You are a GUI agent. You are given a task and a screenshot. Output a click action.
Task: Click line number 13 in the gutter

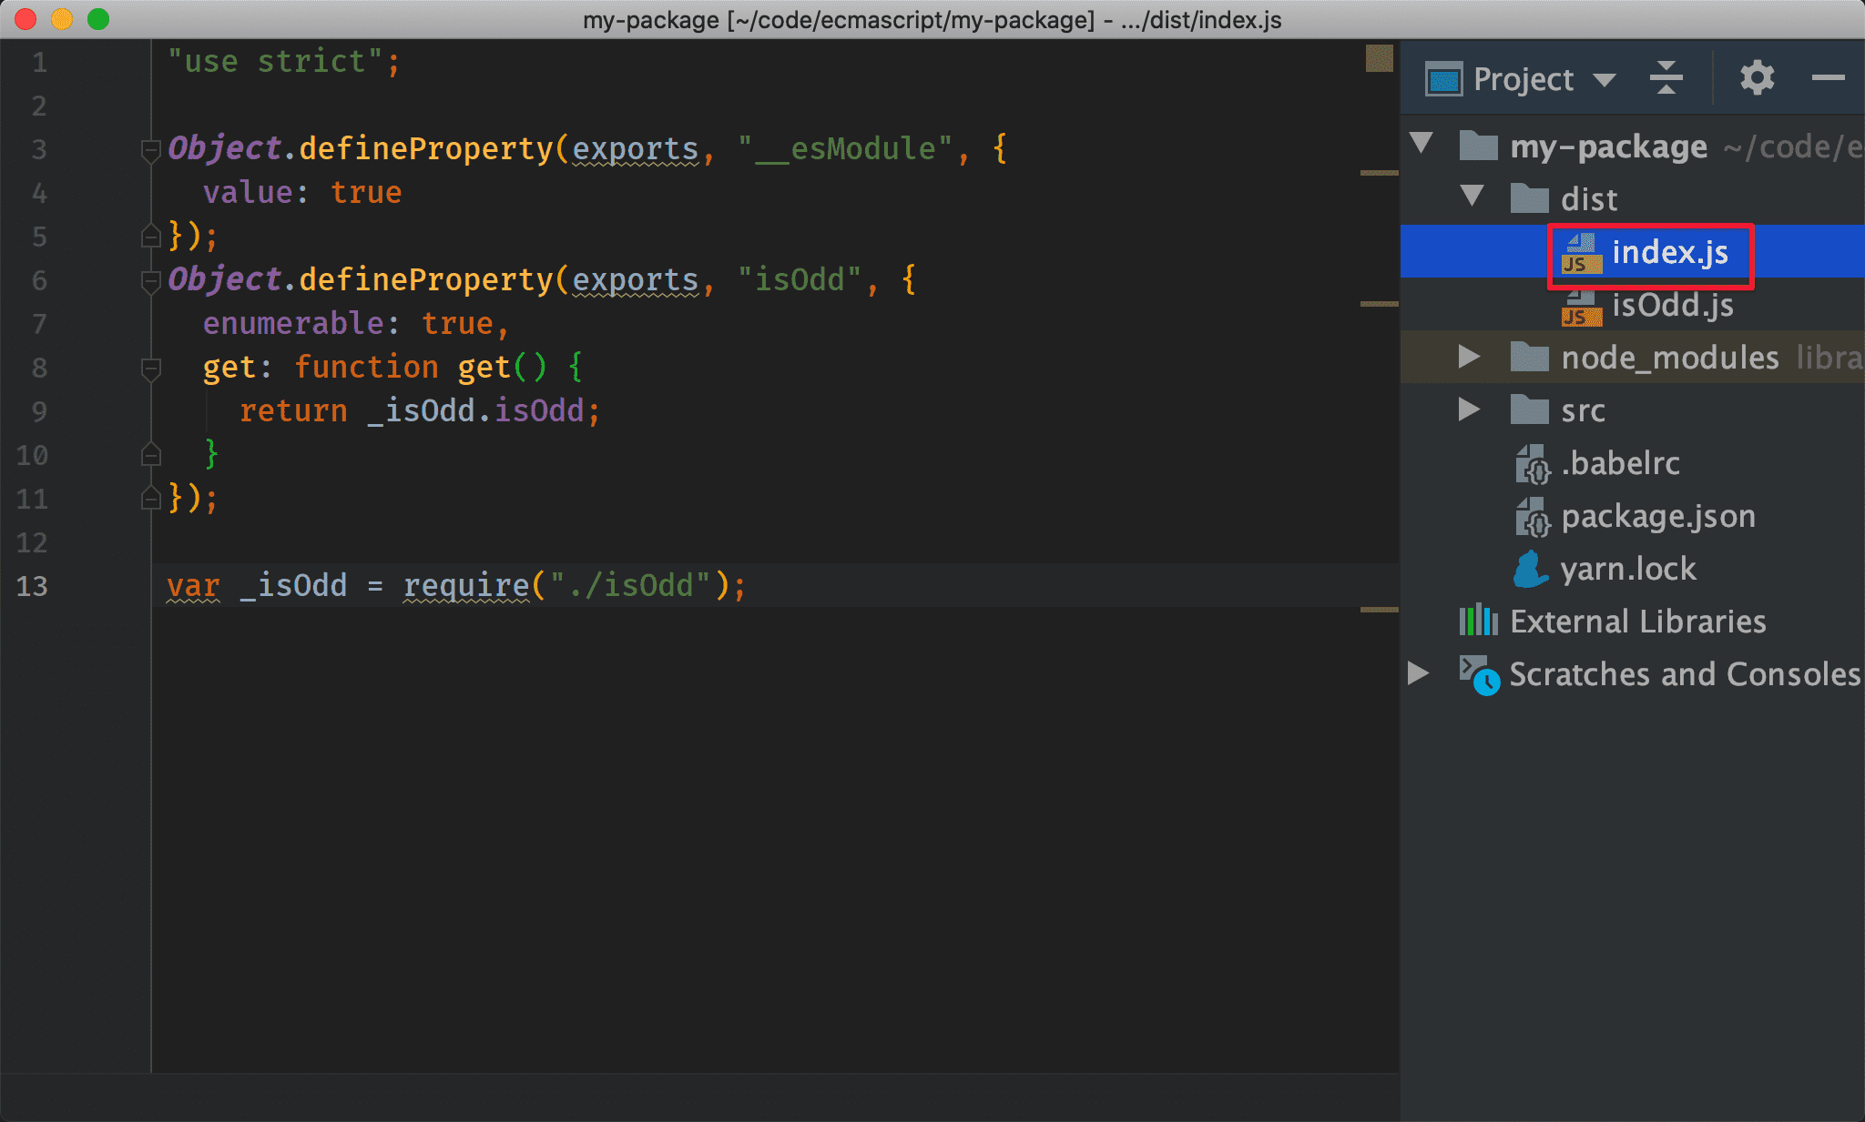coord(32,586)
